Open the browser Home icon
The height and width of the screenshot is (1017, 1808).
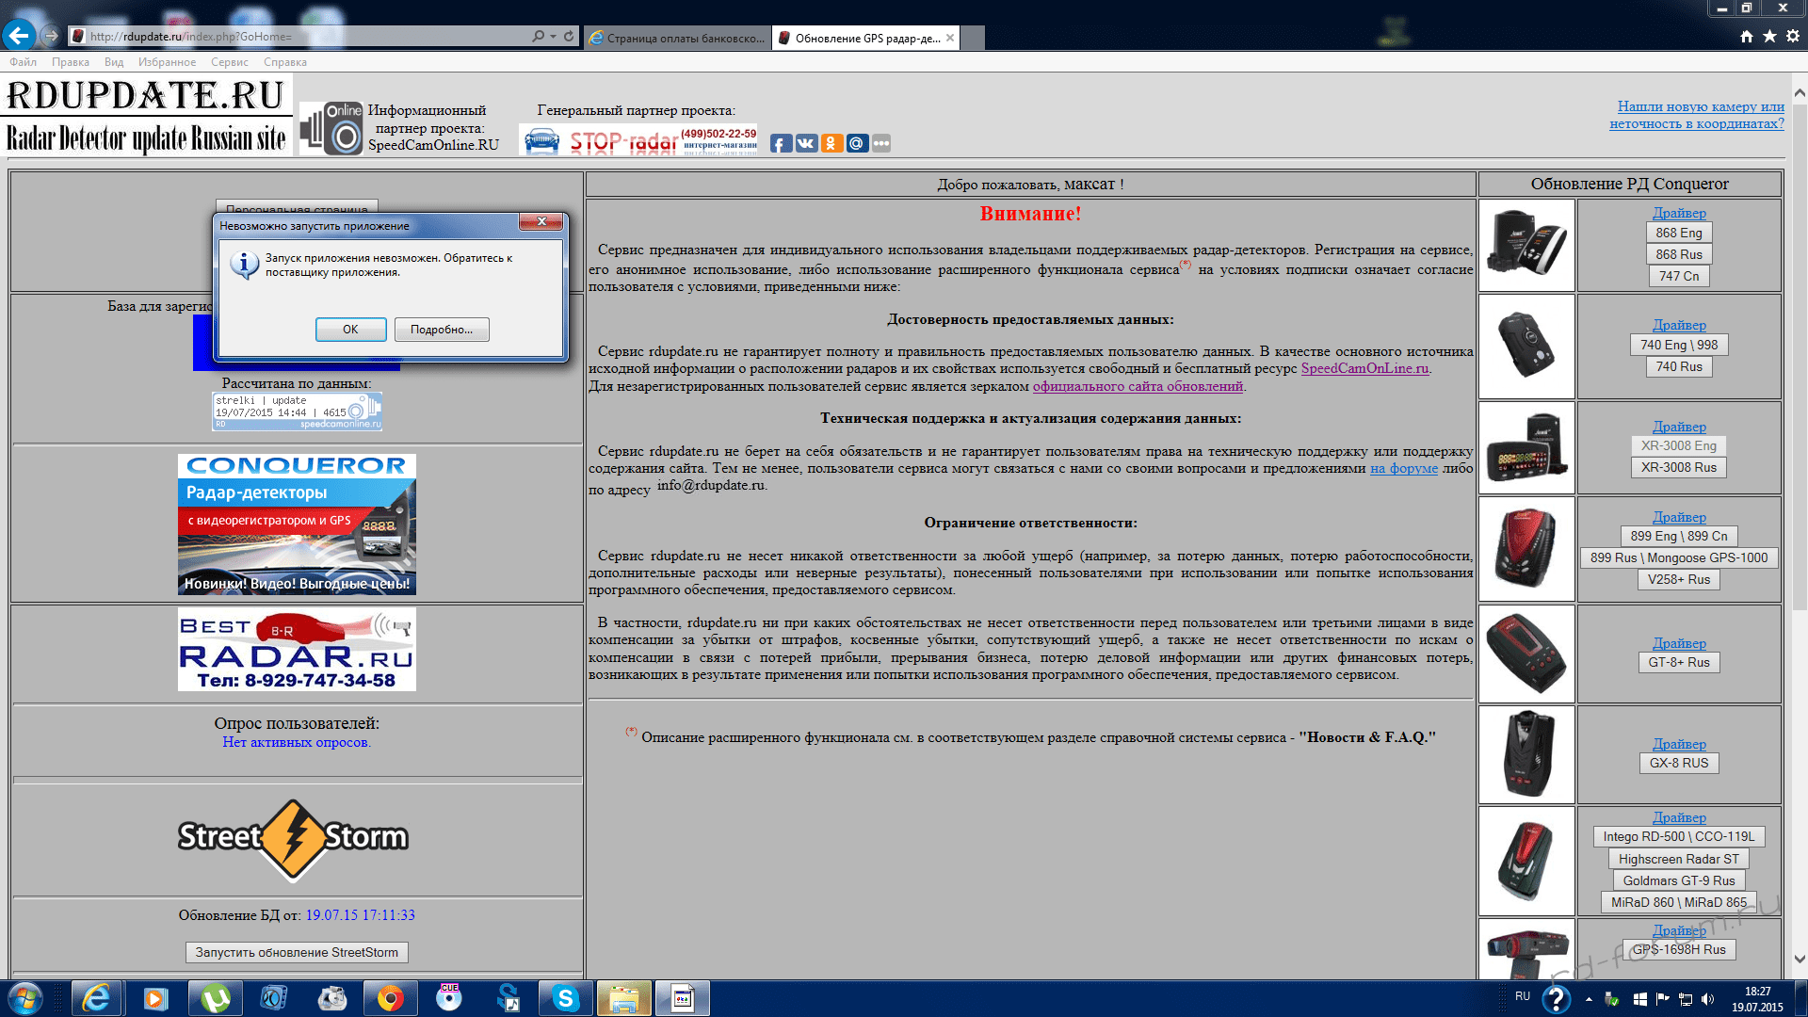click(1747, 37)
